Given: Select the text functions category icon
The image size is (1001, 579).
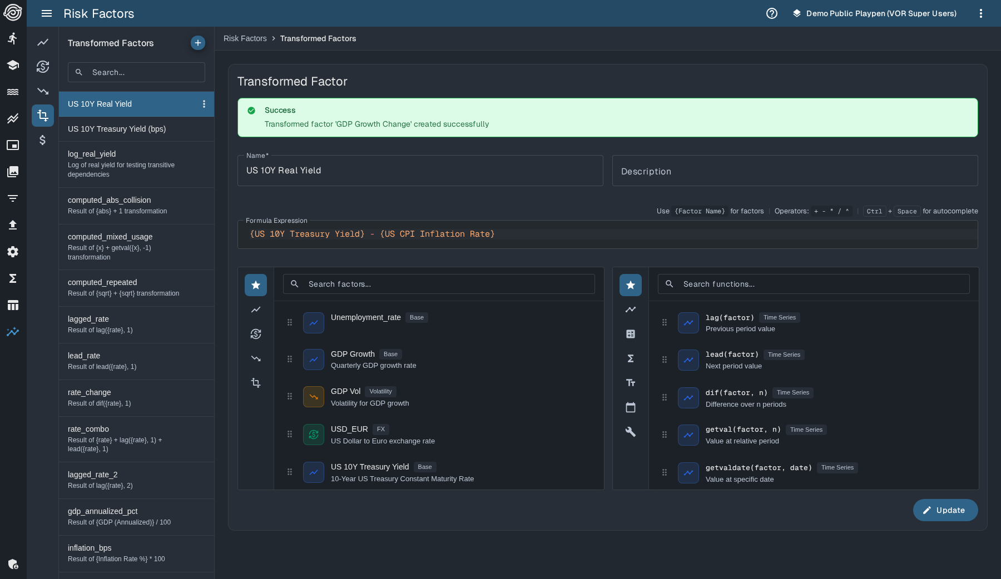Looking at the screenshot, I should pos(630,383).
